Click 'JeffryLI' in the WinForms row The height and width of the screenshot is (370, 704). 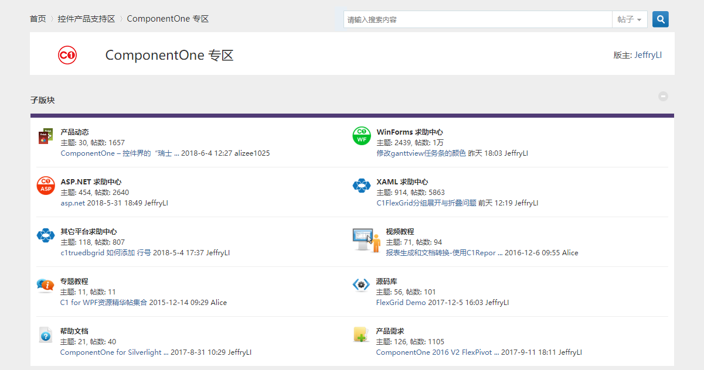[x=516, y=153]
